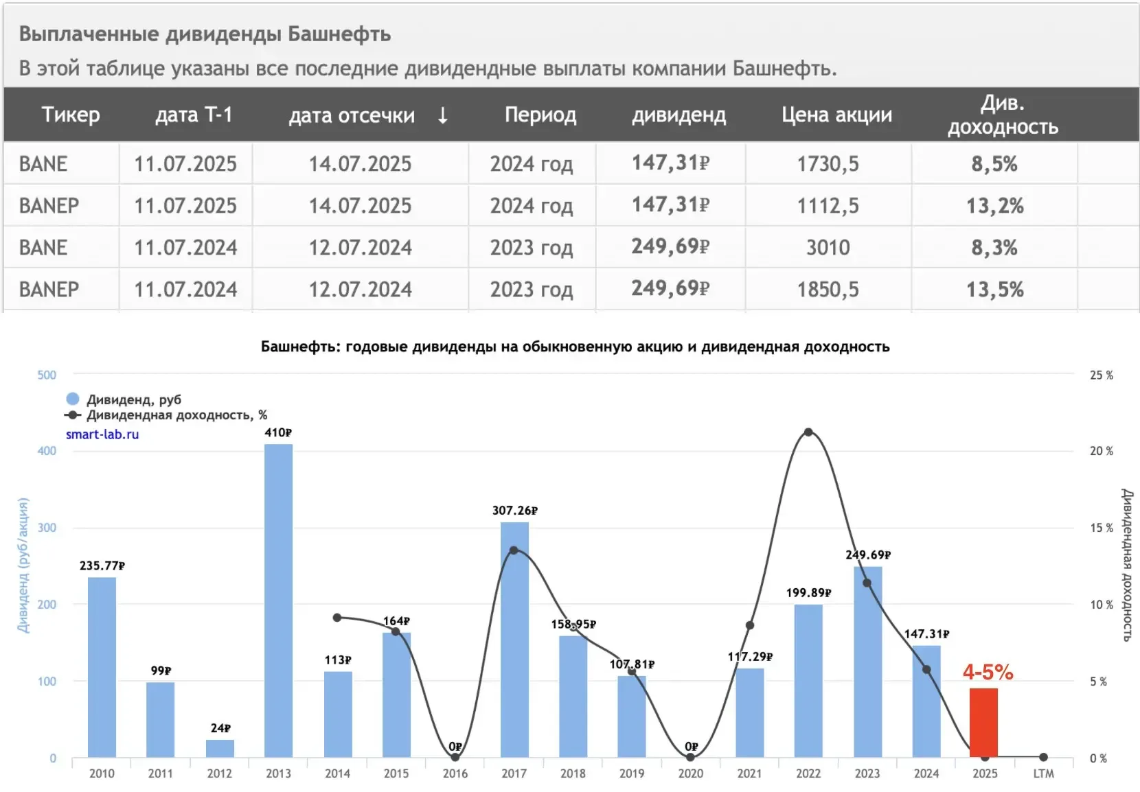The width and height of the screenshot is (1140, 792).
Task: Sort table by Тикер column header
Action: pyautogui.click(x=71, y=115)
